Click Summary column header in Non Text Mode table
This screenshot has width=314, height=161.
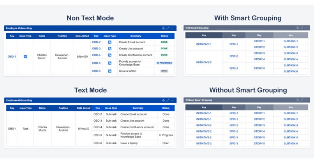(136, 36)
